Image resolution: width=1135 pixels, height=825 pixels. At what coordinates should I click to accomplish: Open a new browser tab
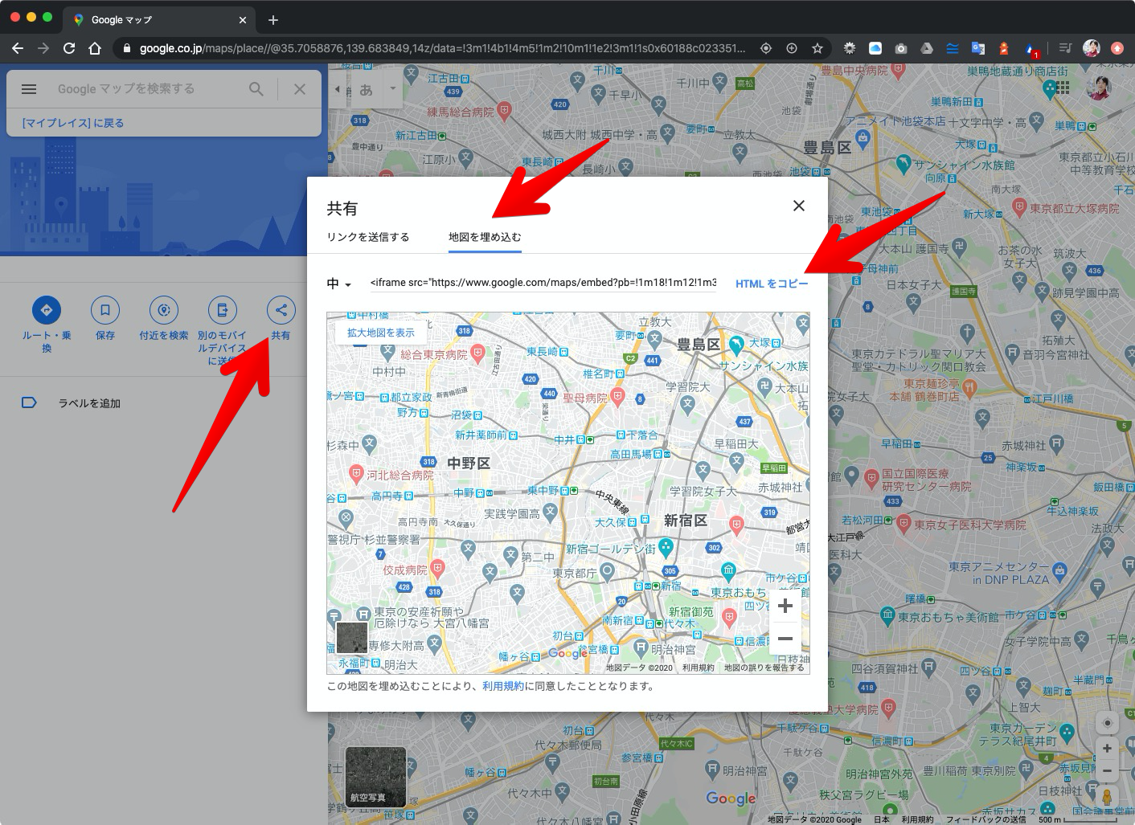point(273,19)
